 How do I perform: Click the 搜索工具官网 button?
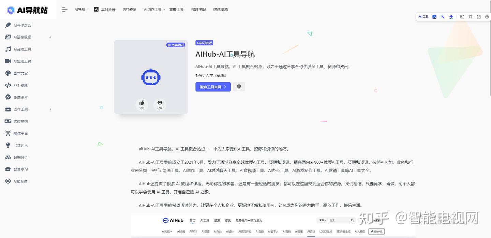pyautogui.click(x=213, y=87)
